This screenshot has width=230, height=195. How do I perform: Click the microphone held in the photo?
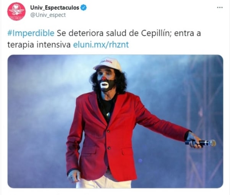tap(201, 143)
